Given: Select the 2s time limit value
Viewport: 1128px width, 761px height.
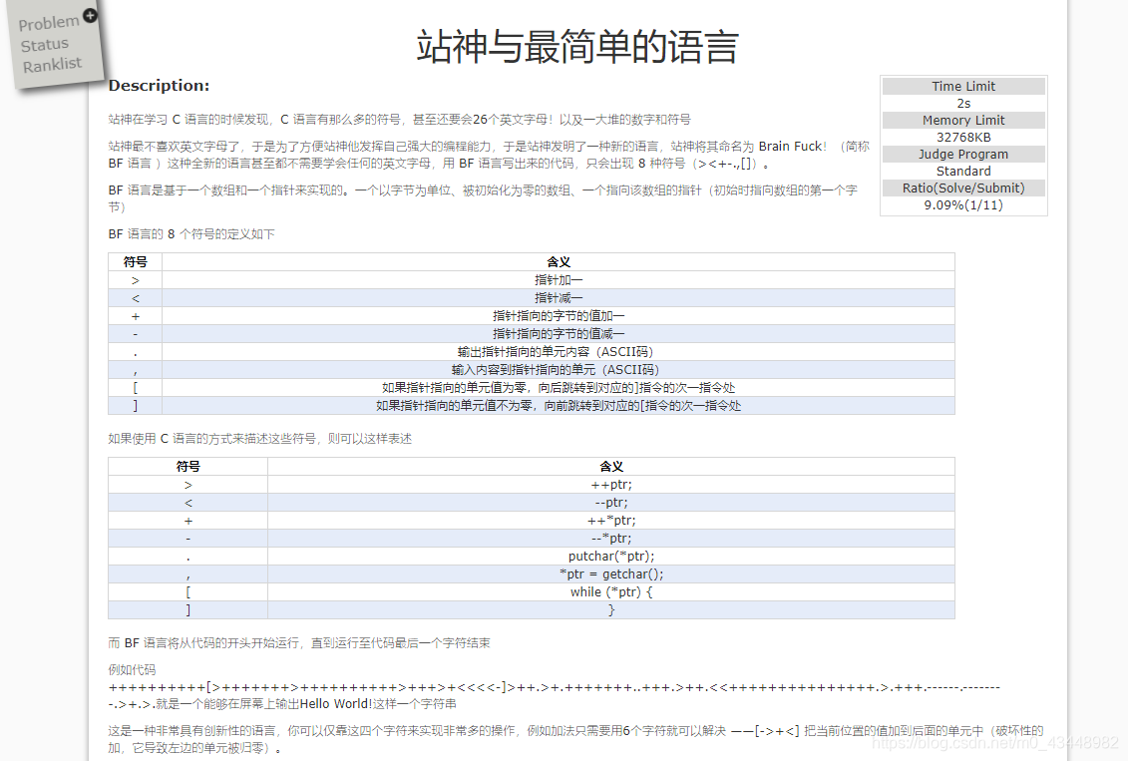Looking at the screenshot, I should click(963, 103).
